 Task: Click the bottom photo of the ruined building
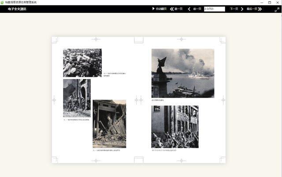(109, 124)
